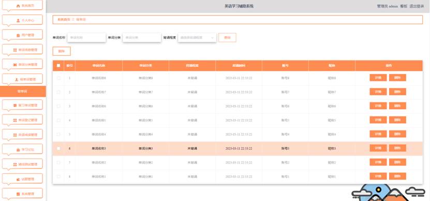Screen dimensions: 430x201
Task: Open 用户管理 icon in sidebar
Action: [x=18, y=35]
